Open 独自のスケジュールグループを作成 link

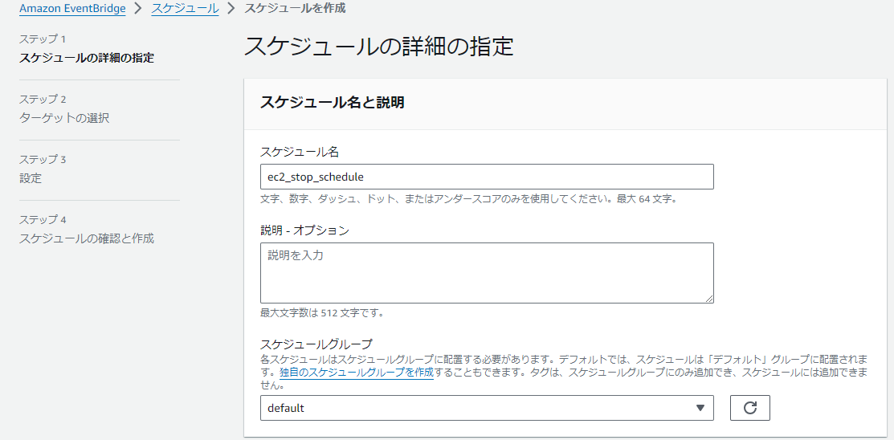click(x=357, y=373)
